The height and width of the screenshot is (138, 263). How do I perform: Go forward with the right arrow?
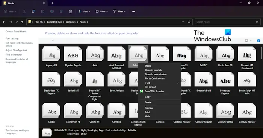(x=11, y=22)
